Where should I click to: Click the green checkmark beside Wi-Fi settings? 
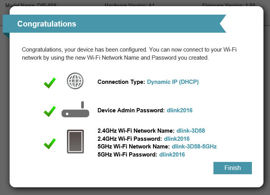pos(50,144)
